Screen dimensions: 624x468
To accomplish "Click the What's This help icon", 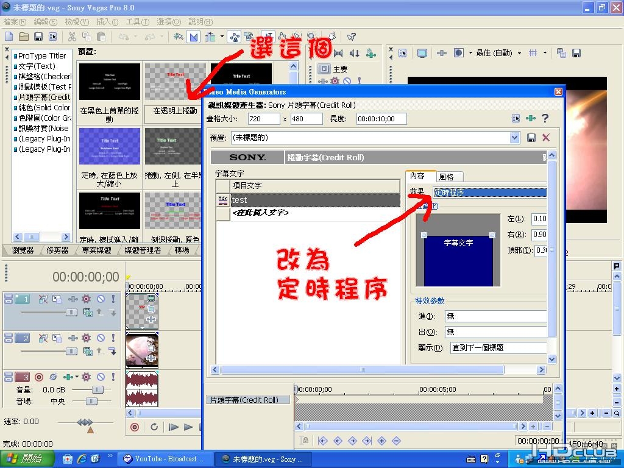I will click(x=351, y=37).
